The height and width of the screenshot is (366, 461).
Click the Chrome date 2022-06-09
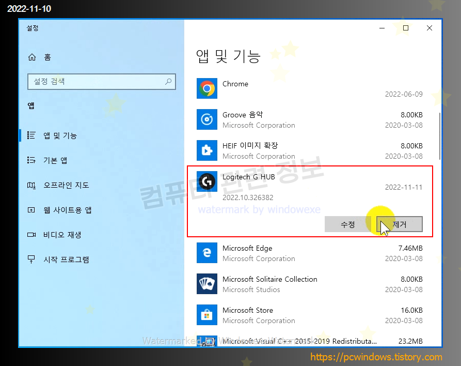(x=404, y=94)
